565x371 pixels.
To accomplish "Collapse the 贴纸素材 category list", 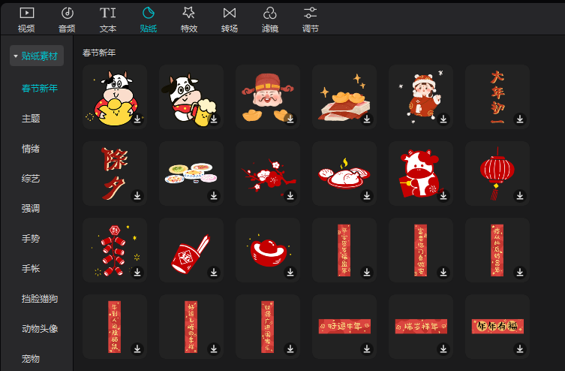I will click(37, 56).
